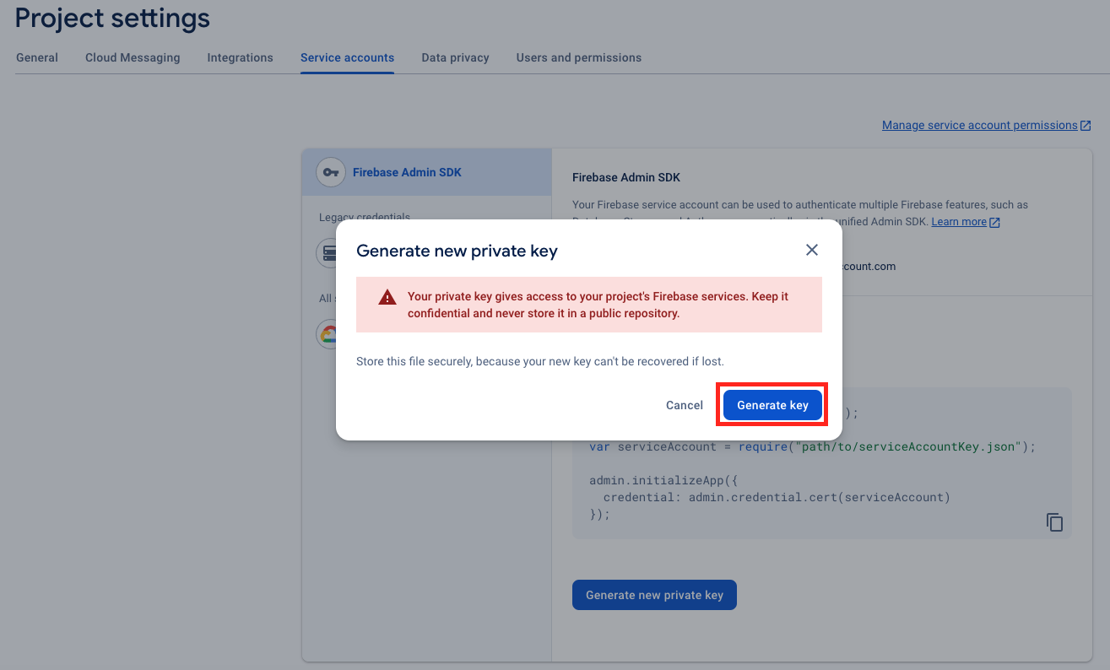The width and height of the screenshot is (1110, 670).
Task: Click external-link icon after Manage service account permissions
Action: [1086, 126]
